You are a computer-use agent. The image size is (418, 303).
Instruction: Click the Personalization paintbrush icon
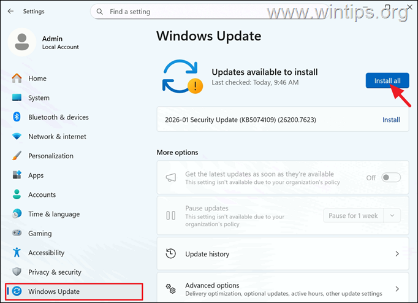pyautogui.click(x=17, y=156)
